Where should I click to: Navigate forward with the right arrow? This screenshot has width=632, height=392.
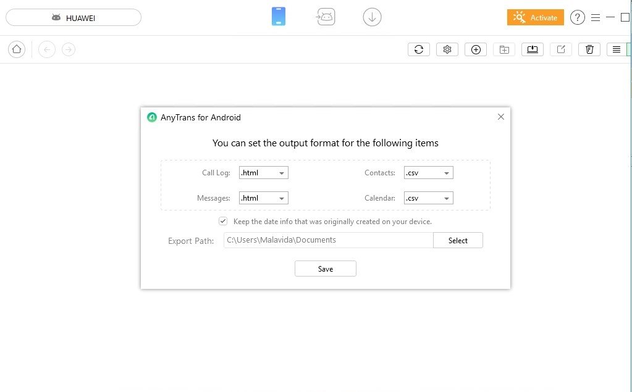tap(69, 49)
